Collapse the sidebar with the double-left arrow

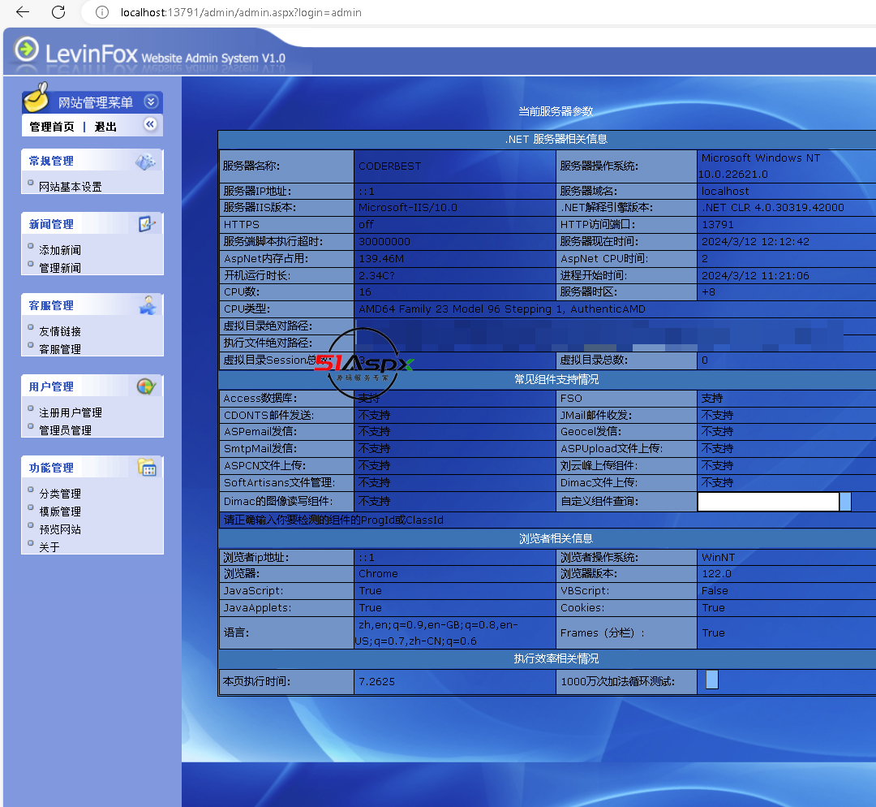pos(150,124)
